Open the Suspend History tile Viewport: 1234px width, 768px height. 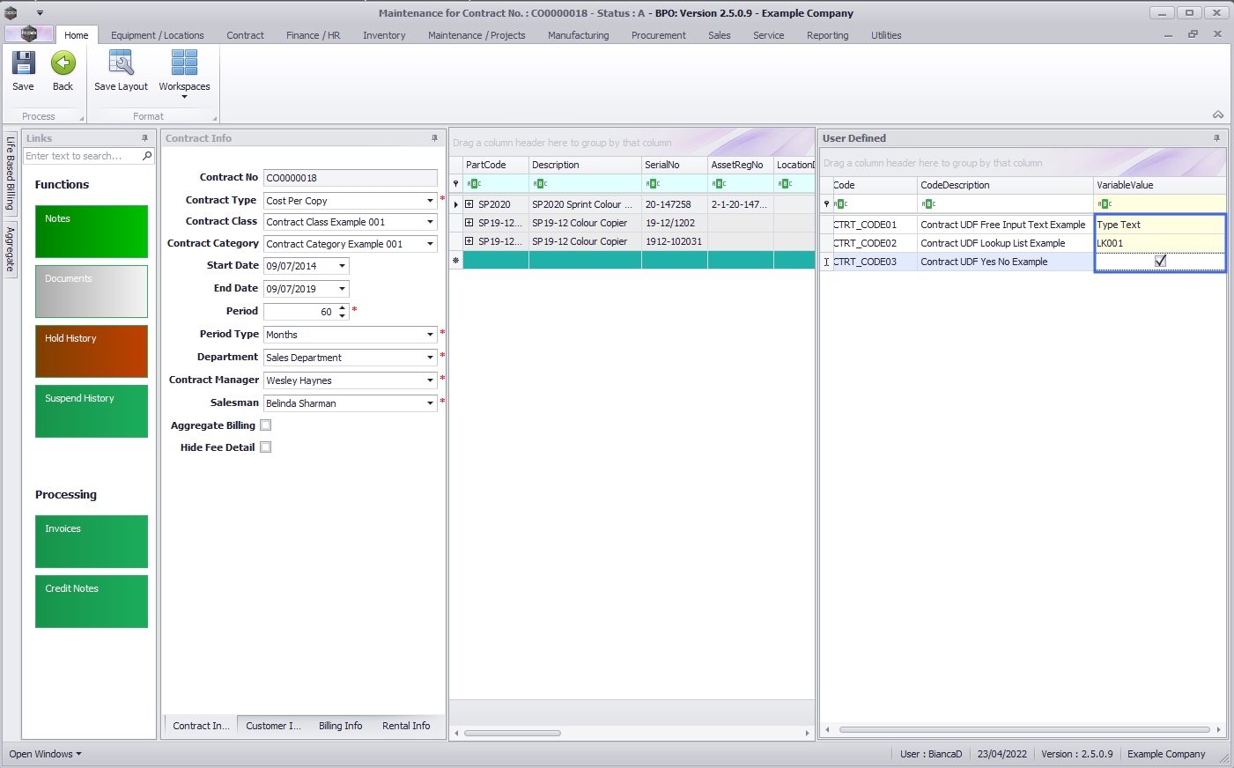(x=92, y=411)
